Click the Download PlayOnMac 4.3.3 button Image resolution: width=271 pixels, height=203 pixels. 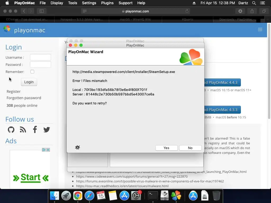click(223, 110)
